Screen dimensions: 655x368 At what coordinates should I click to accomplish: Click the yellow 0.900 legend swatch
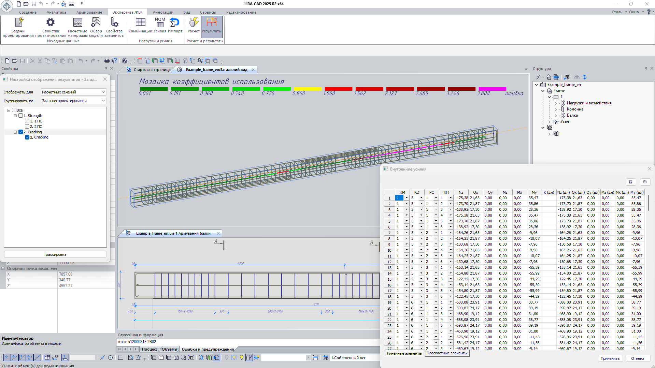click(308, 89)
